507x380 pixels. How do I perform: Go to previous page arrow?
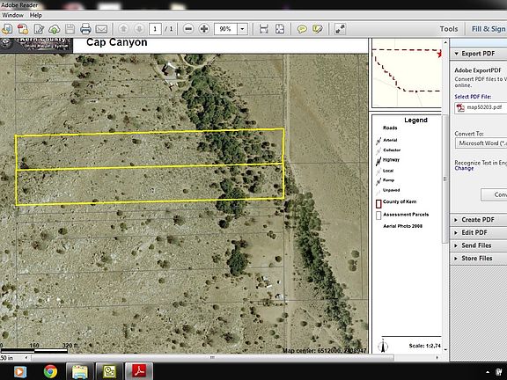click(123, 29)
